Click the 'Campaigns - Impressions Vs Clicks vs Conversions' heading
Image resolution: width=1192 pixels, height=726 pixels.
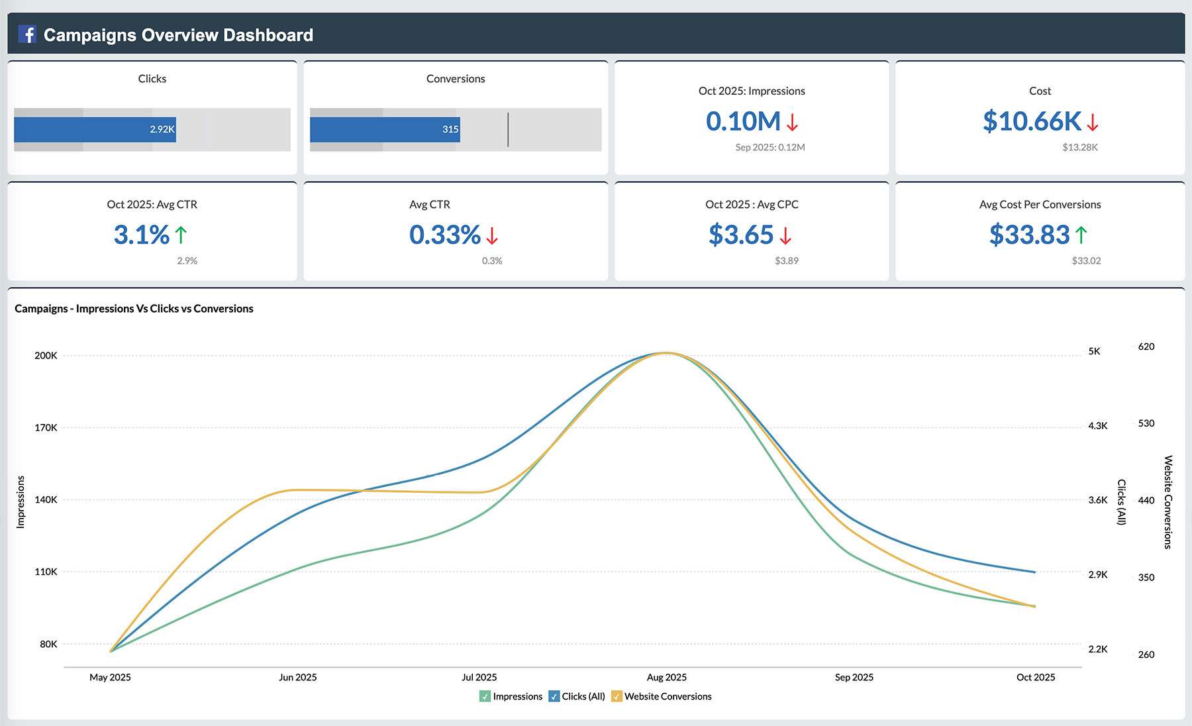(x=134, y=309)
